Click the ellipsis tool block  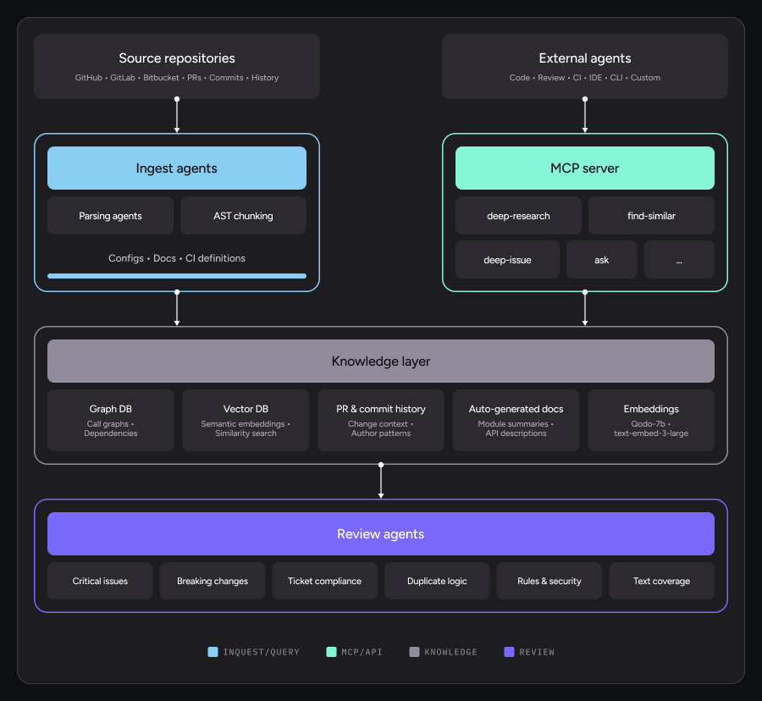coord(679,260)
